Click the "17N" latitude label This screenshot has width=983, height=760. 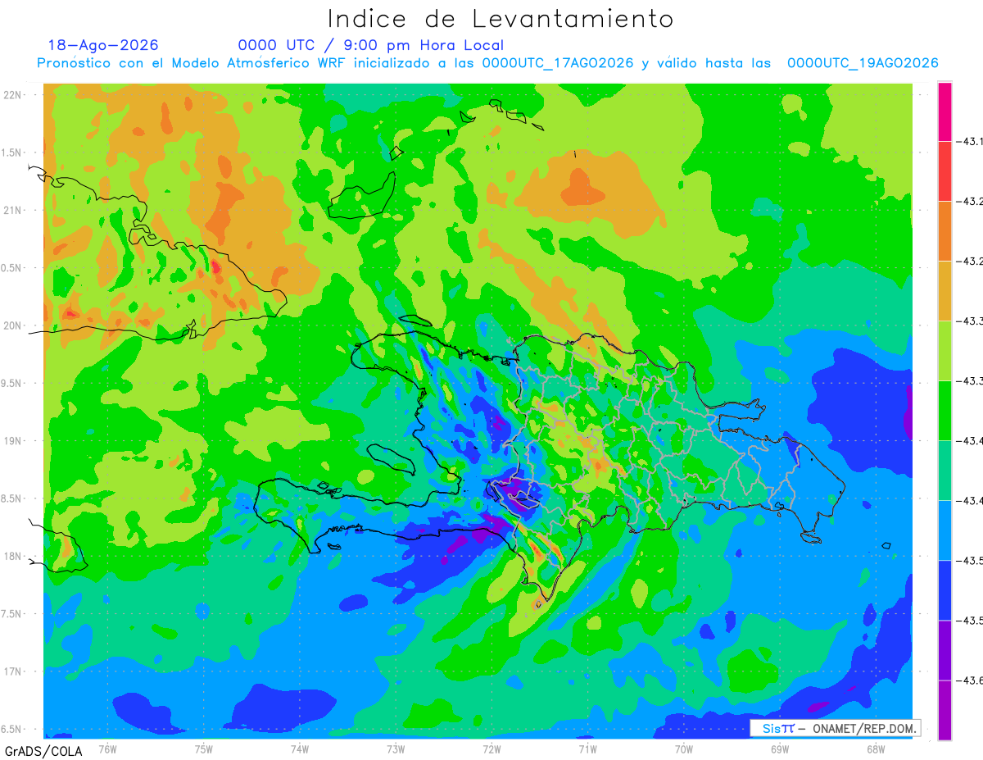12,671
